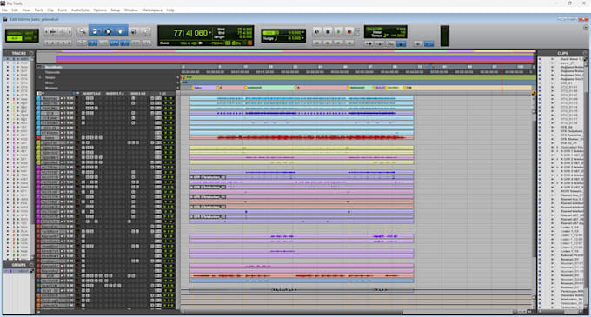
Task: Open the File menu
Action: click(4, 10)
